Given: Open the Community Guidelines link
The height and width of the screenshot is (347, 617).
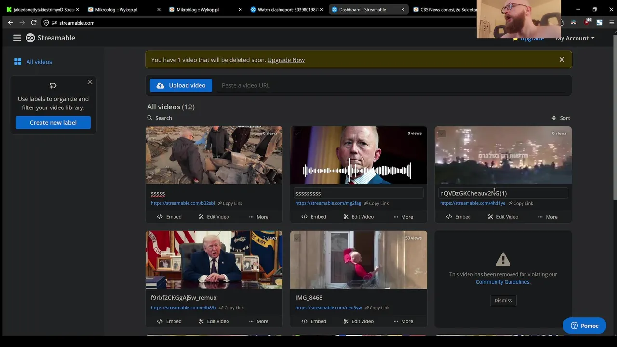Looking at the screenshot, I should pos(503,282).
